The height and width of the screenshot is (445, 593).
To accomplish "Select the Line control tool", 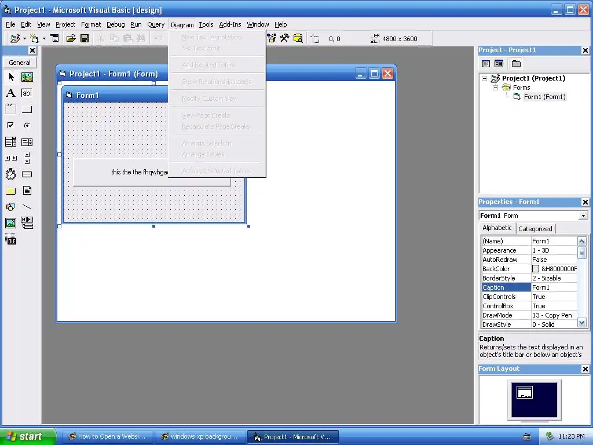I will pos(27,207).
